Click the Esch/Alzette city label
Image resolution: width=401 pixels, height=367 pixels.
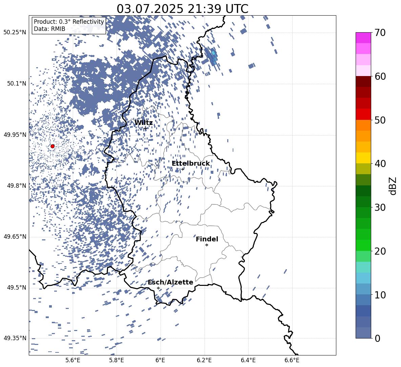(170, 282)
